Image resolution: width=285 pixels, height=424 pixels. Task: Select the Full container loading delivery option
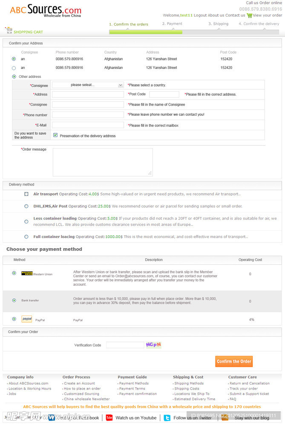pyautogui.click(x=26, y=237)
